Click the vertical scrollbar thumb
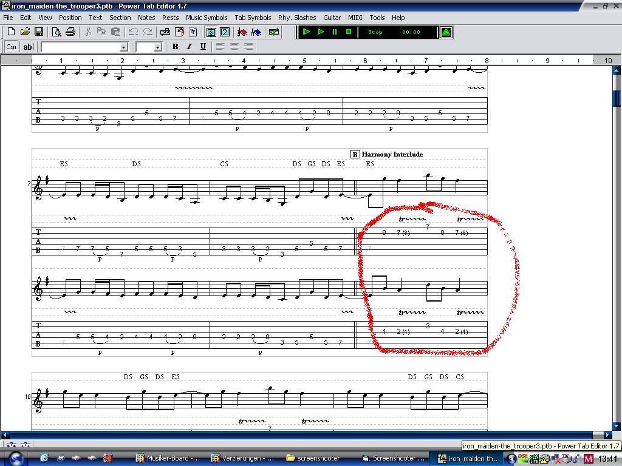The image size is (622, 466). pos(617,98)
